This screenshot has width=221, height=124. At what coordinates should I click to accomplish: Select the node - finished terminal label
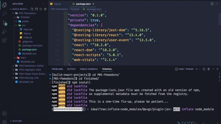point(184,69)
